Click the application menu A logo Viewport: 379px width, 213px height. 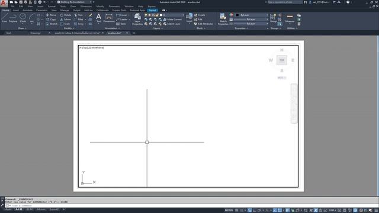pyautogui.click(x=4, y=3)
